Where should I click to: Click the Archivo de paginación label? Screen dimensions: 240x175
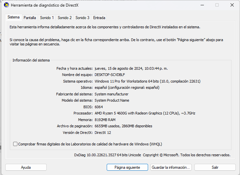point(75,126)
